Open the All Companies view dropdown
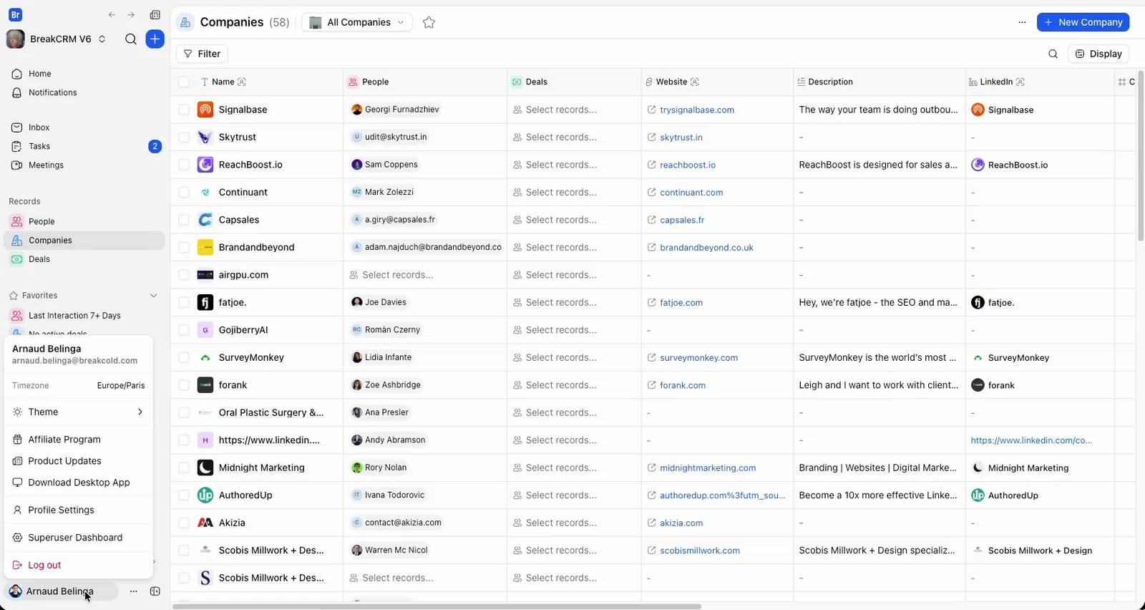 tap(357, 22)
